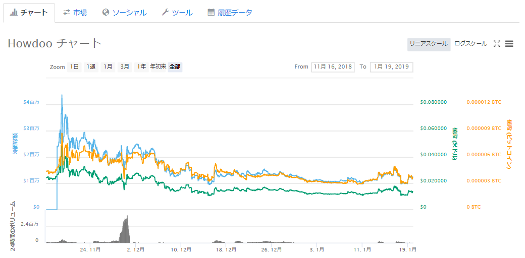Screen dimensions: 525x258
Task: Zoom the chart to 3月
Action: pyautogui.click(x=124, y=67)
